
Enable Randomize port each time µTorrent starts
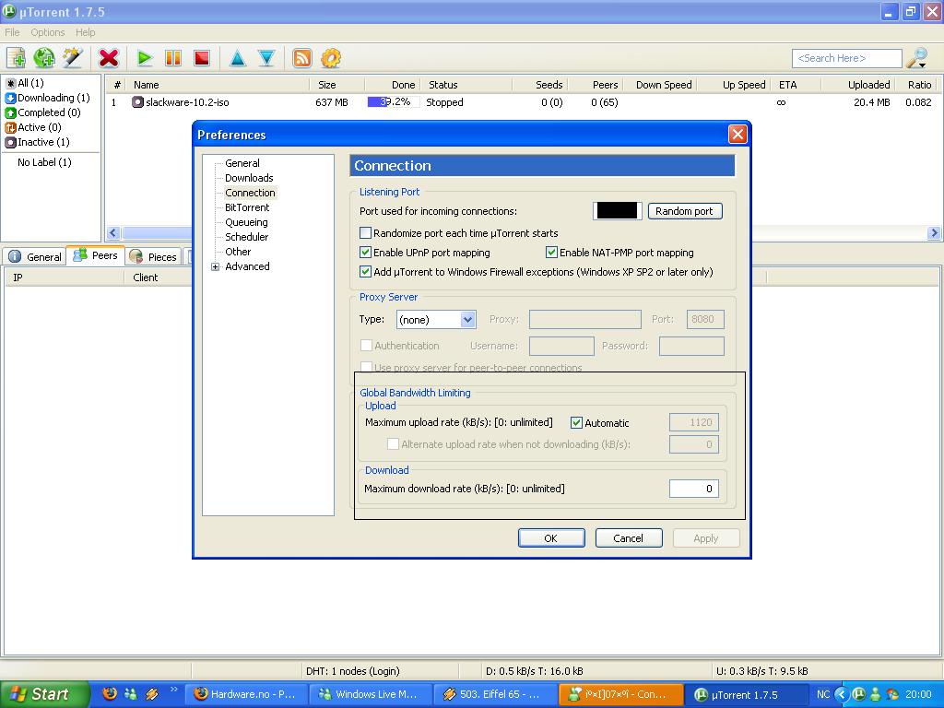[365, 233]
